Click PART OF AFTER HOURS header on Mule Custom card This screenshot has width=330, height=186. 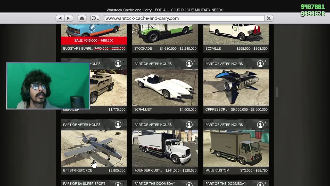click(224, 125)
